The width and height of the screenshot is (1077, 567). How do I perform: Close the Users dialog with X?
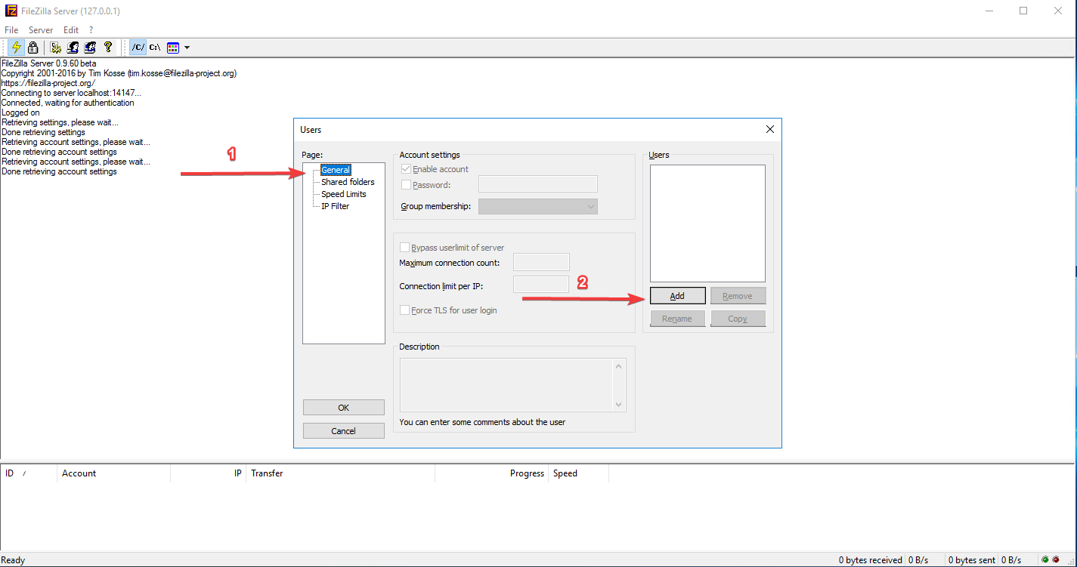coord(770,129)
